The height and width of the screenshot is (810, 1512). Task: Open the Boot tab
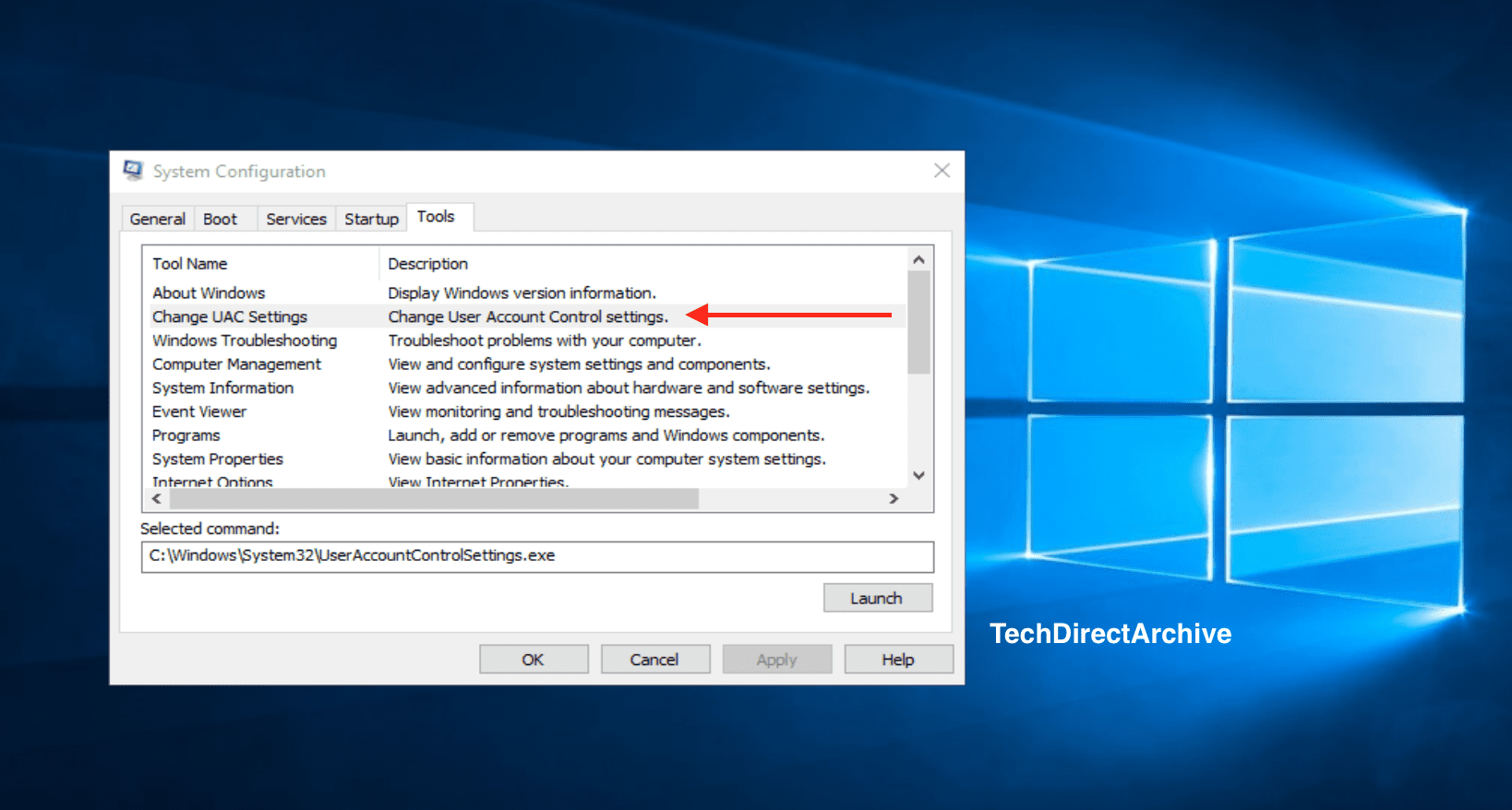coord(220,219)
